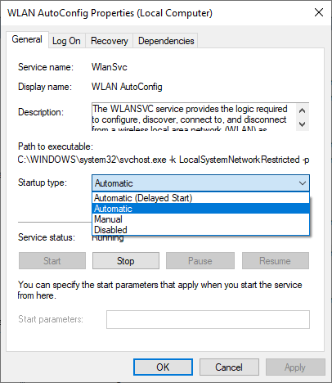Pick Manual startup type

coord(200,219)
